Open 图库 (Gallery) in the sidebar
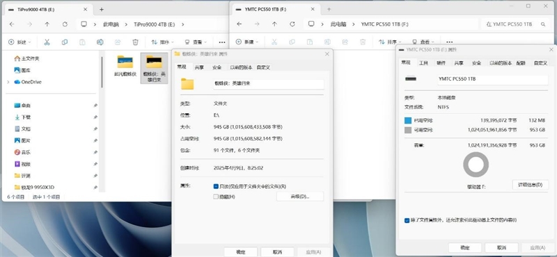This screenshot has height=257, width=557. click(22, 70)
